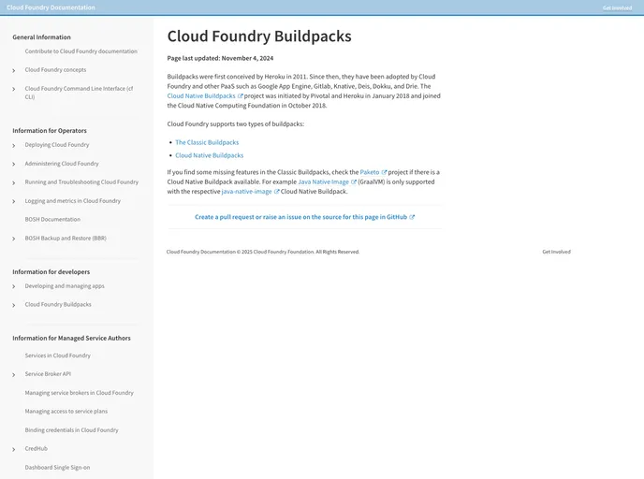The image size is (644, 479).
Task: Open Binding credentials in Cloud Foundry
Action: click(71, 430)
